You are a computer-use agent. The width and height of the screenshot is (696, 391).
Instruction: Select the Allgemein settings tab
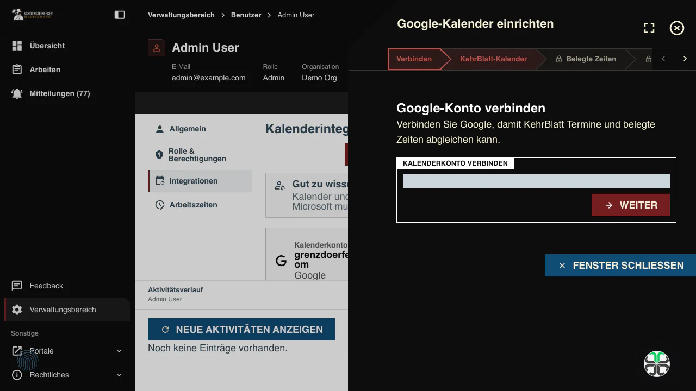(x=200, y=129)
